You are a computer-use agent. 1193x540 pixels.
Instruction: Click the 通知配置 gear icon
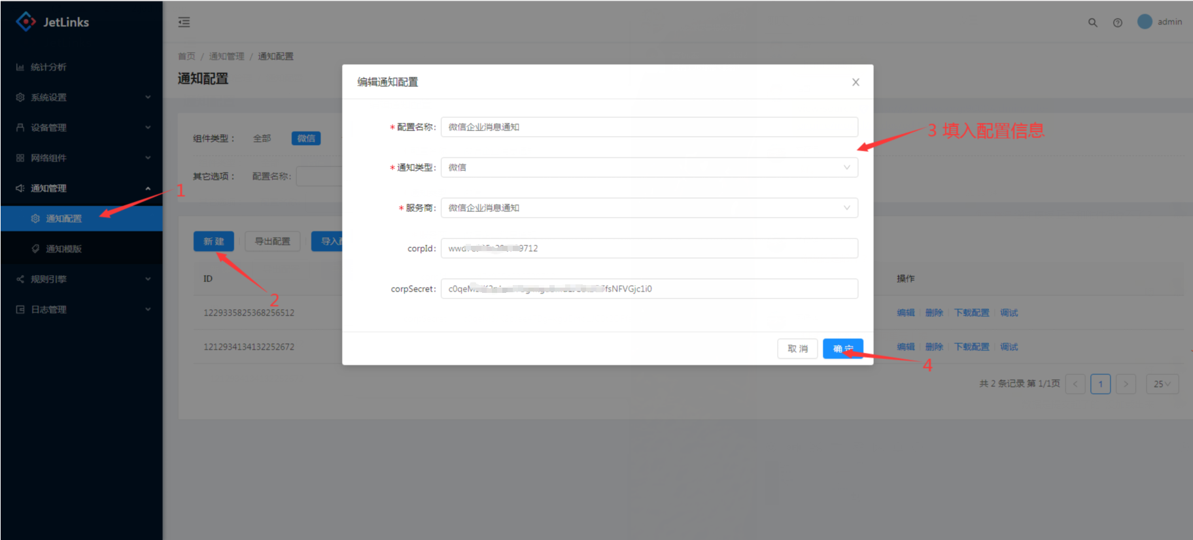tap(35, 218)
